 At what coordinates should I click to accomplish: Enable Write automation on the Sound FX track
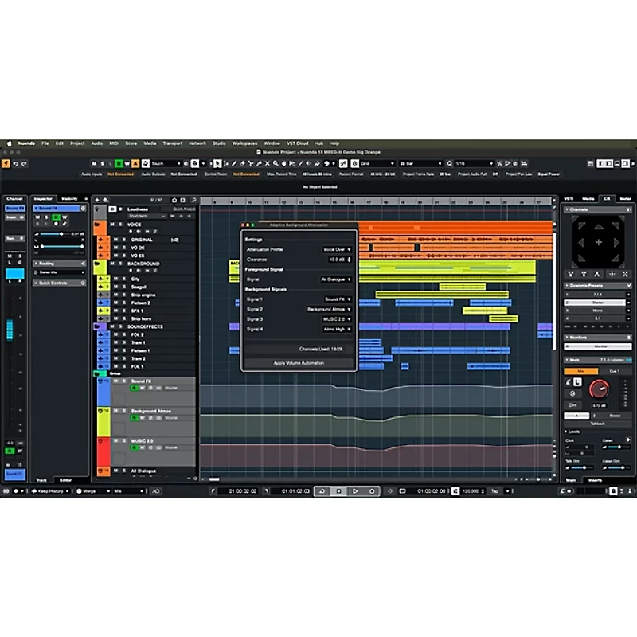pyautogui.click(x=143, y=388)
